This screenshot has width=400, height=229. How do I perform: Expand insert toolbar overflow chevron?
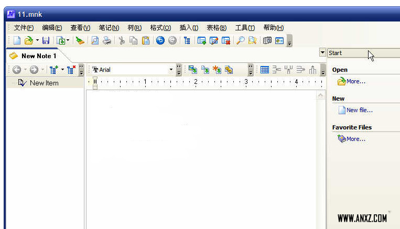pyautogui.click(x=251, y=70)
